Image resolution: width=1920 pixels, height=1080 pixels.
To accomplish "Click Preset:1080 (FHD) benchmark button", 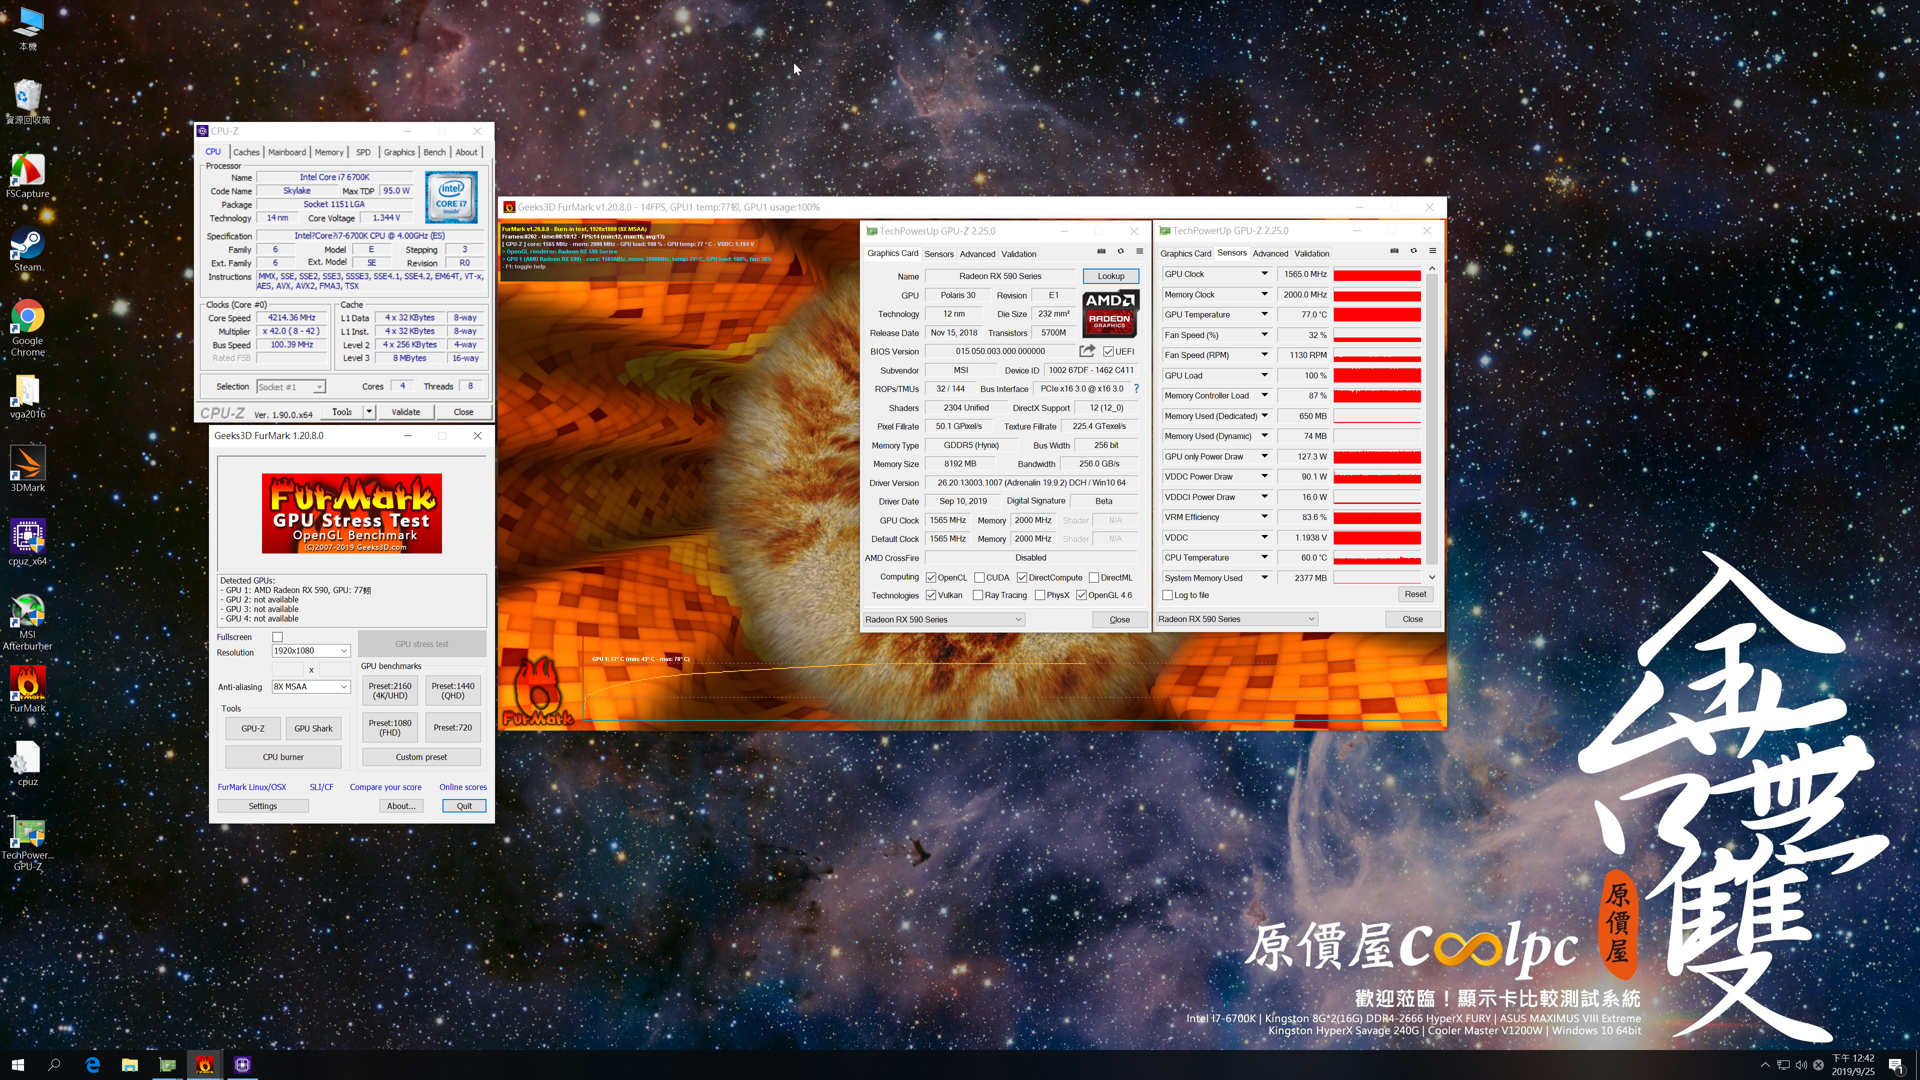I will click(390, 727).
